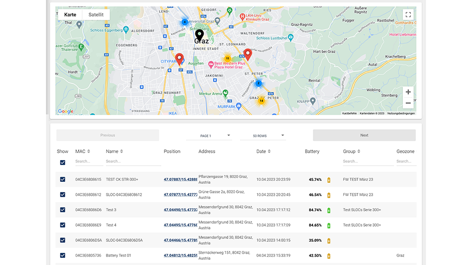This screenshot has height=265, width=472.
Task: Toggle fullscreen map view
Action: pyautogui.click(x=408, y=15)
